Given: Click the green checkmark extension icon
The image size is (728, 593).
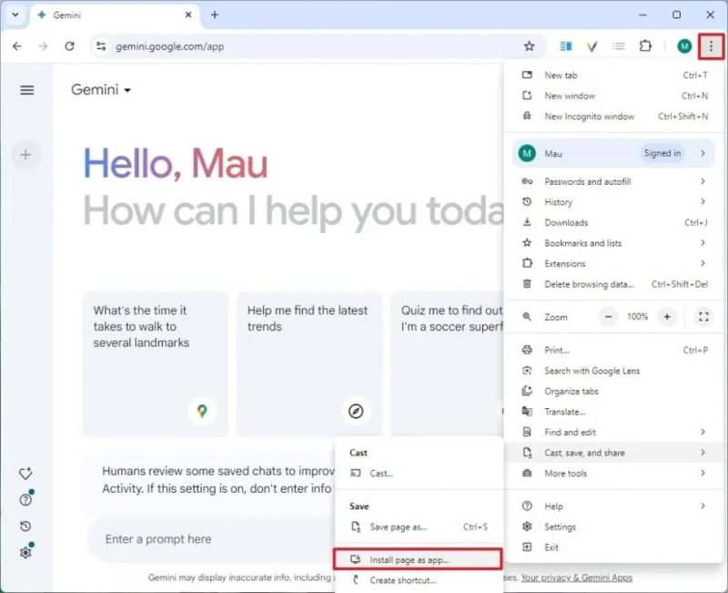Looking at the screenshot, I should click(x=592, y=46).
